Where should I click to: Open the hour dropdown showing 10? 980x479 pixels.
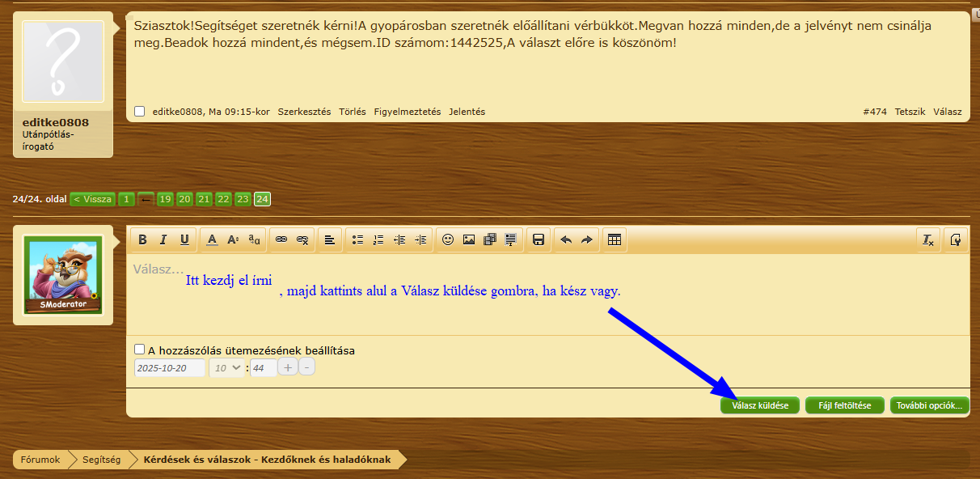(x=226, y=367)
